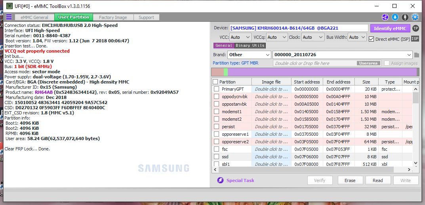Click the Size column header
Screen dimensions: 425x205
[366, 82]
